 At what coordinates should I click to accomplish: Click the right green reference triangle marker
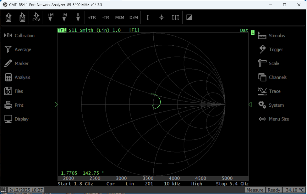pos(250,105)
